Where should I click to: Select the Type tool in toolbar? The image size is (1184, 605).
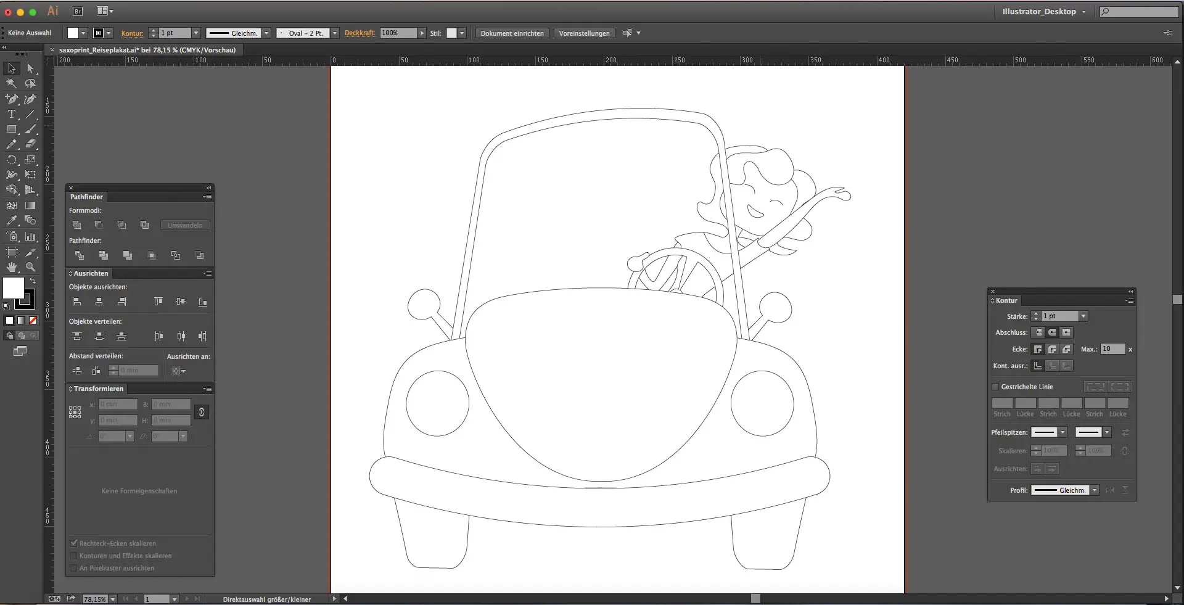pos(11,114)
